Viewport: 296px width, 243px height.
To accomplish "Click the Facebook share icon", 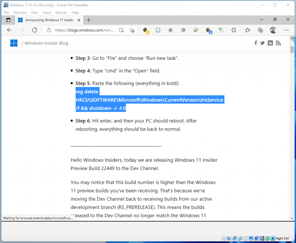I will tap(256, 43).
